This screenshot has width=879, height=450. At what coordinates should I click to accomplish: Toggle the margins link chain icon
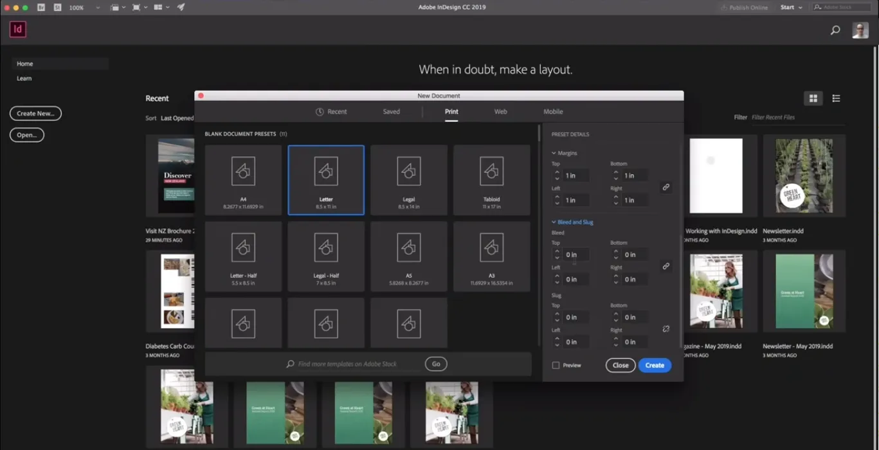(666, 187)
